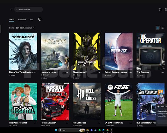Screen dimensions: 167x133
Task: Click the 0/34 Başarı achievements text
Action: pos(77,75)
